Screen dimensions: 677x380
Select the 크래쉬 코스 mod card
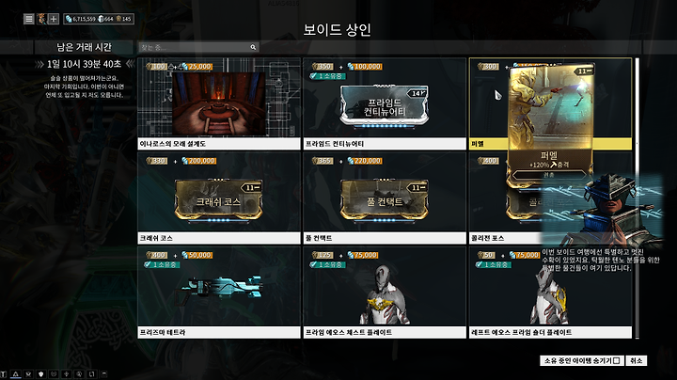click(219, 198)
